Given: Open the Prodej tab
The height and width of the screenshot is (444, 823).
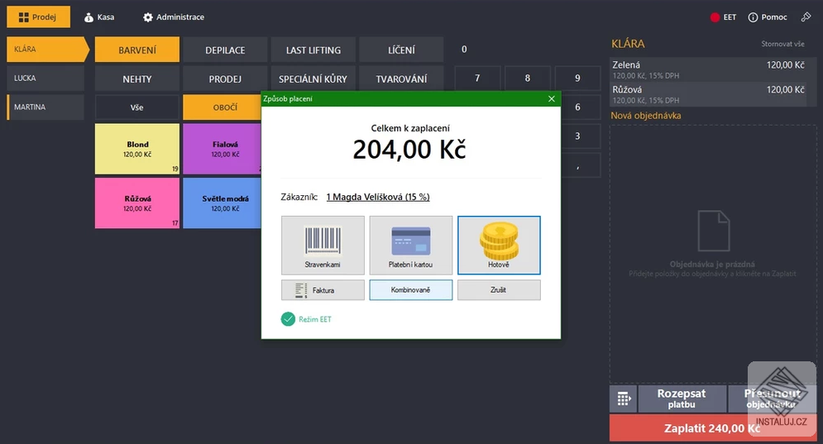Looking at the screenshot, I should 38,17.
